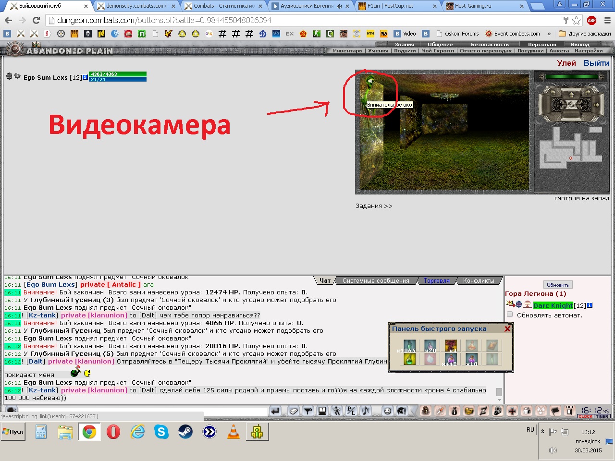Open the Знания menu

(405, 44)
